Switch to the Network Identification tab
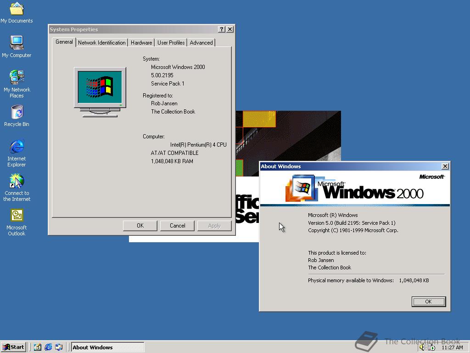 101,43
